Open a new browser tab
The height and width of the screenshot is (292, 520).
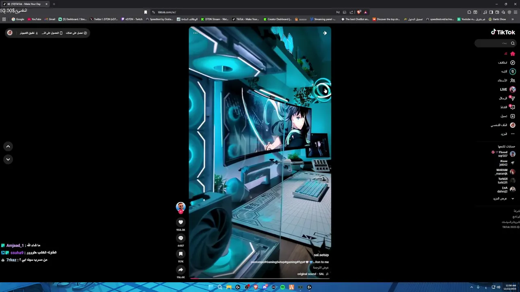click(x=54, y=4)
